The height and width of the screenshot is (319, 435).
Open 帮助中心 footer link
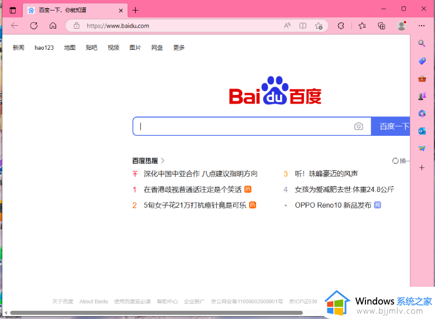point(167,301)
